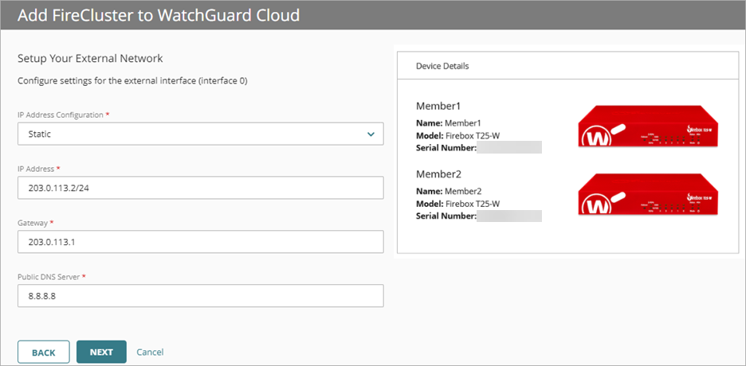Viewport: 746px width, 366px height.
Task: Click the blurred Member1 serial number
Action: click(x=508, y=148)
